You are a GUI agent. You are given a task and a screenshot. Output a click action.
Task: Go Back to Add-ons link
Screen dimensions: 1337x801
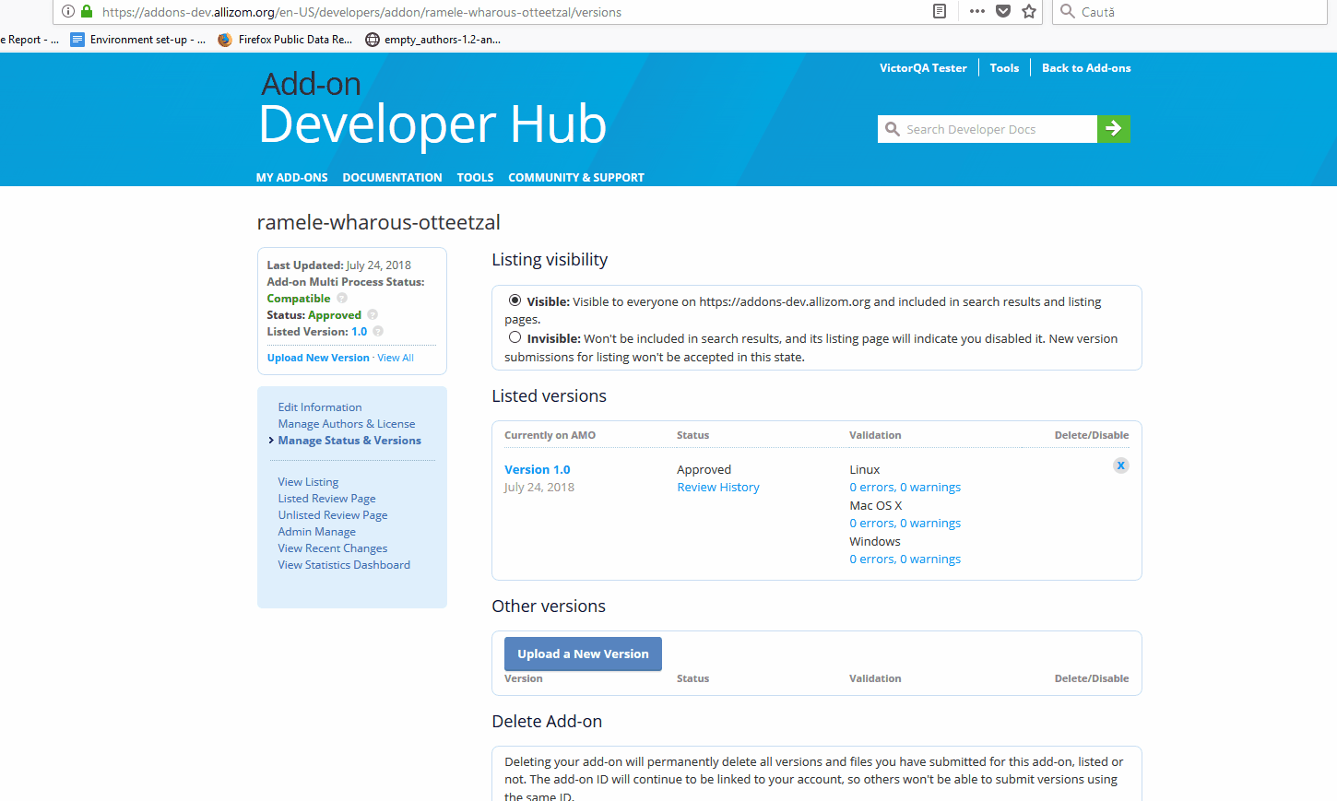(x=1086, y=68)
